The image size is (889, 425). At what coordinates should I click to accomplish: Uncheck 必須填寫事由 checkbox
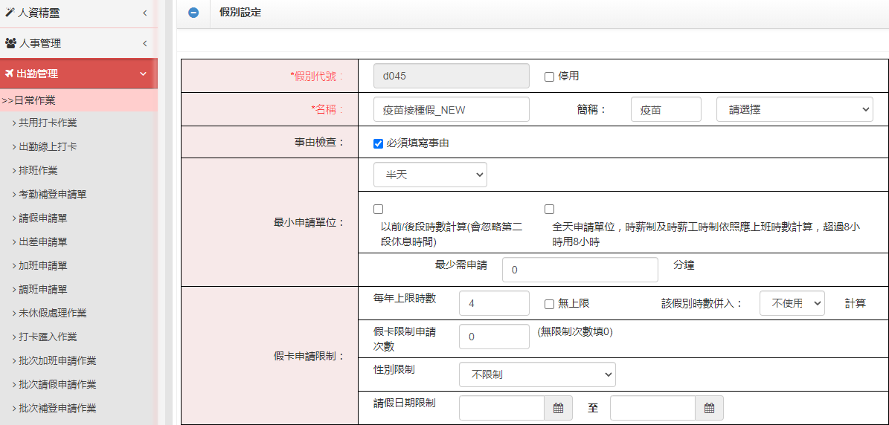(x=378, y=143)
